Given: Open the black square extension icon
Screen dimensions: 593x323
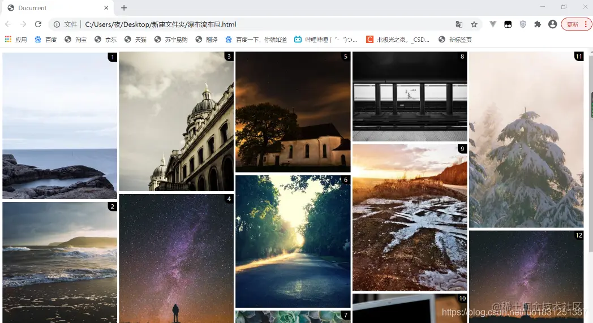Looking at the screenshot, I should pyautogui.click(x=508, y=24).
